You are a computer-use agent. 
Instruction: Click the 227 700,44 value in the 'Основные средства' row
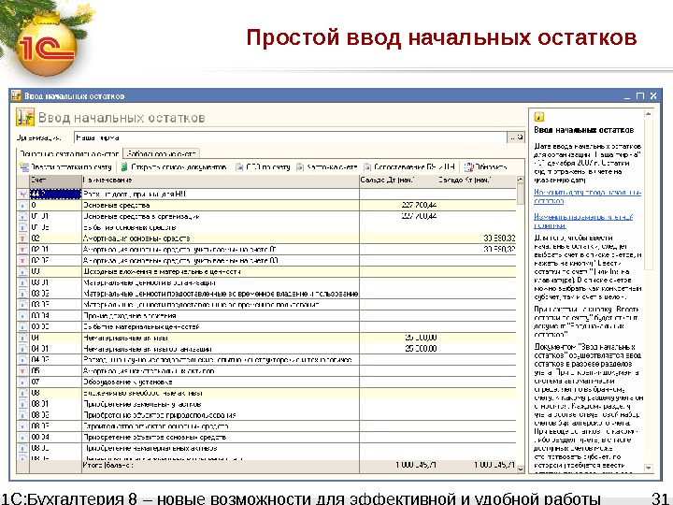point(419,205)
